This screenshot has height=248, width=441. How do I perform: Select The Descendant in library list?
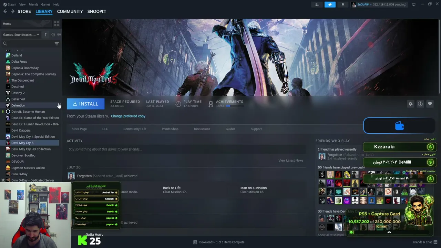click(32, 80)
